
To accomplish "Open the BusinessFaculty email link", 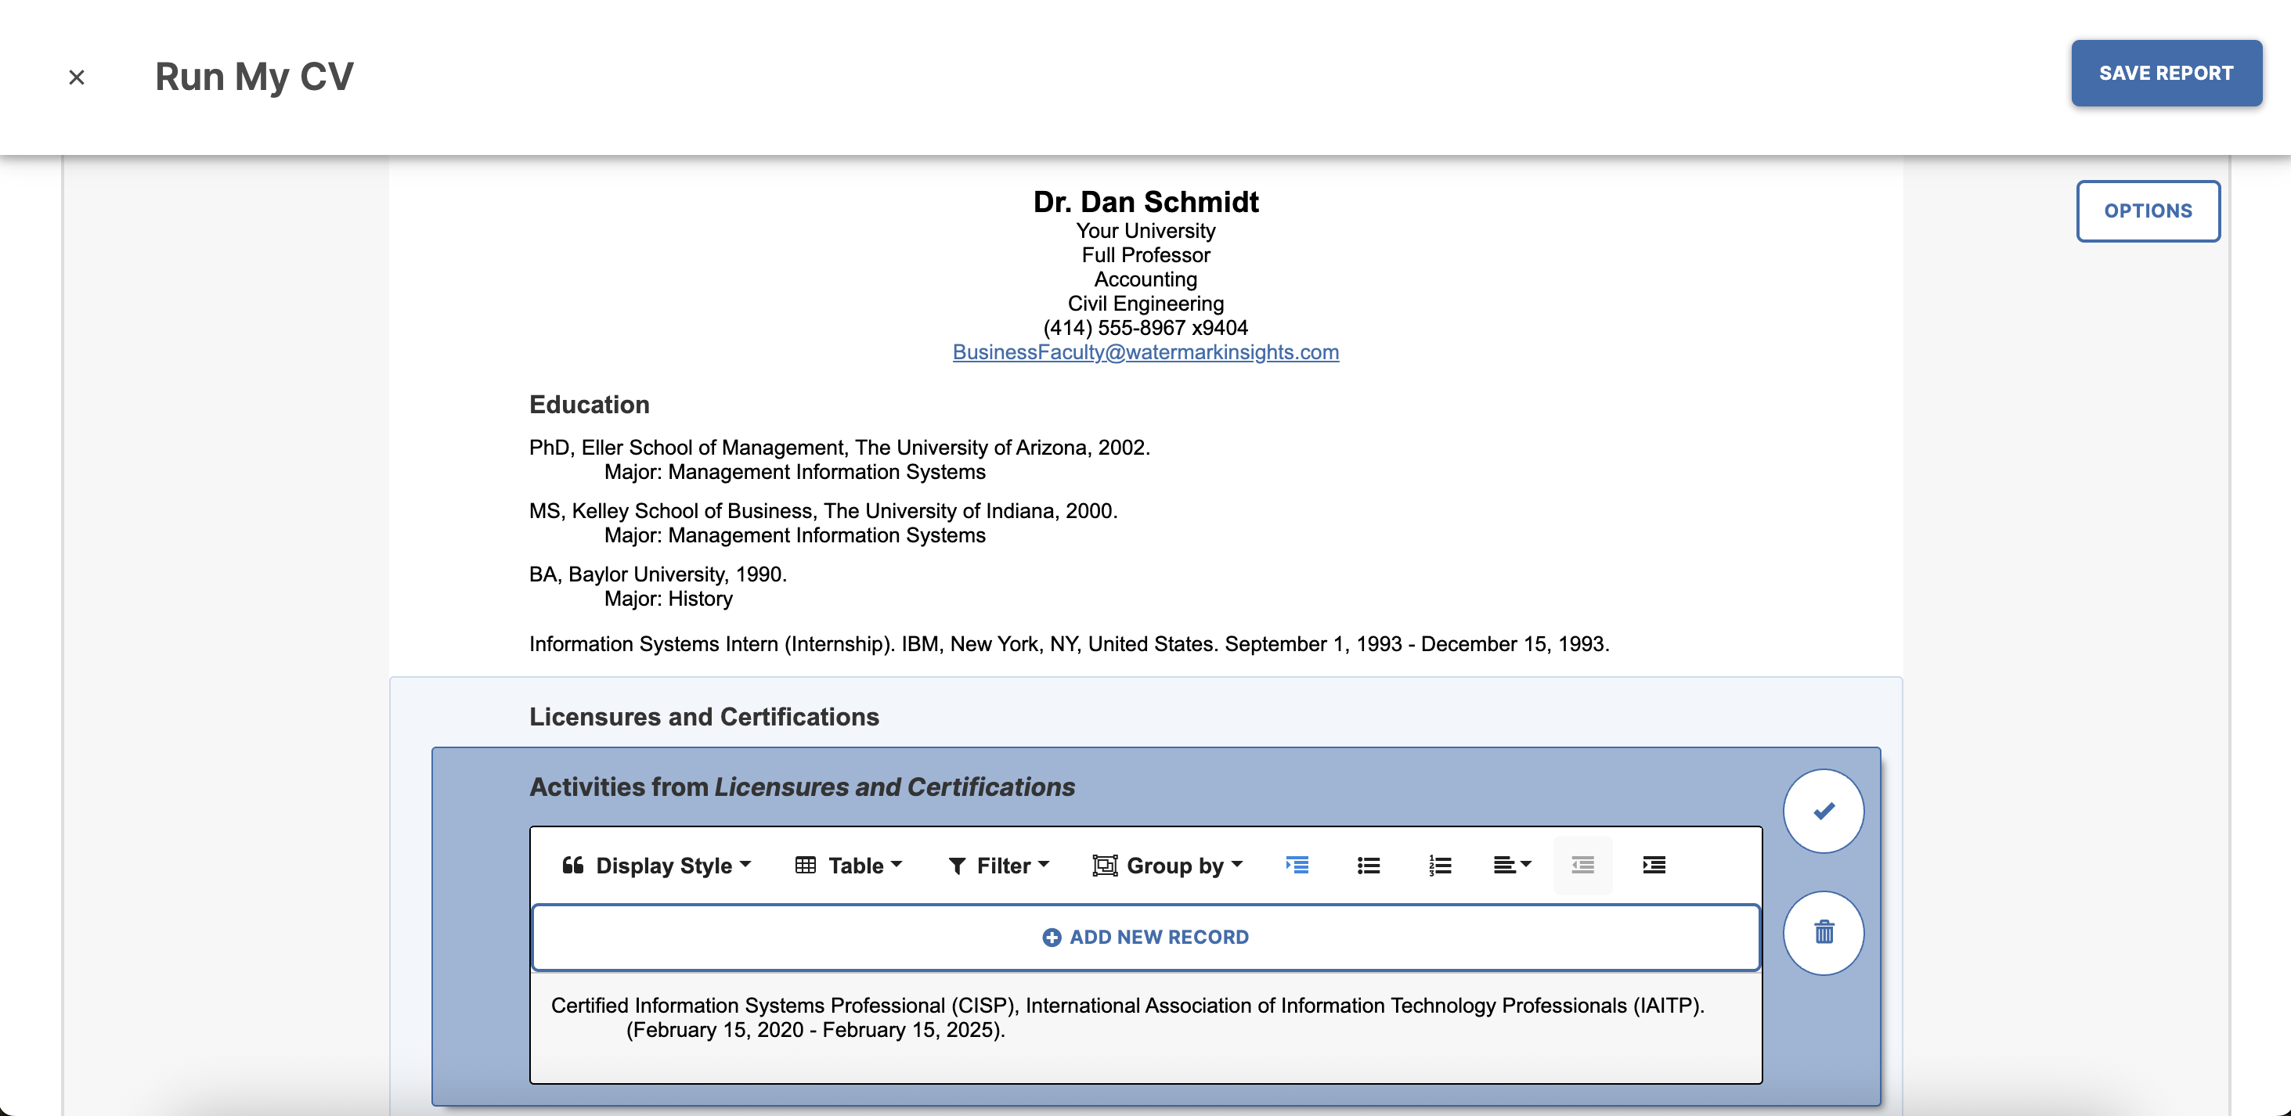I will [1145, 352].
